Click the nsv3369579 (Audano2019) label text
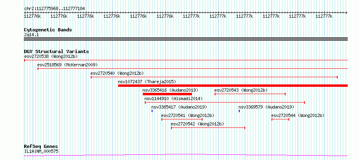The height and width of the screenshot is (160, 359). click(266, 107)
